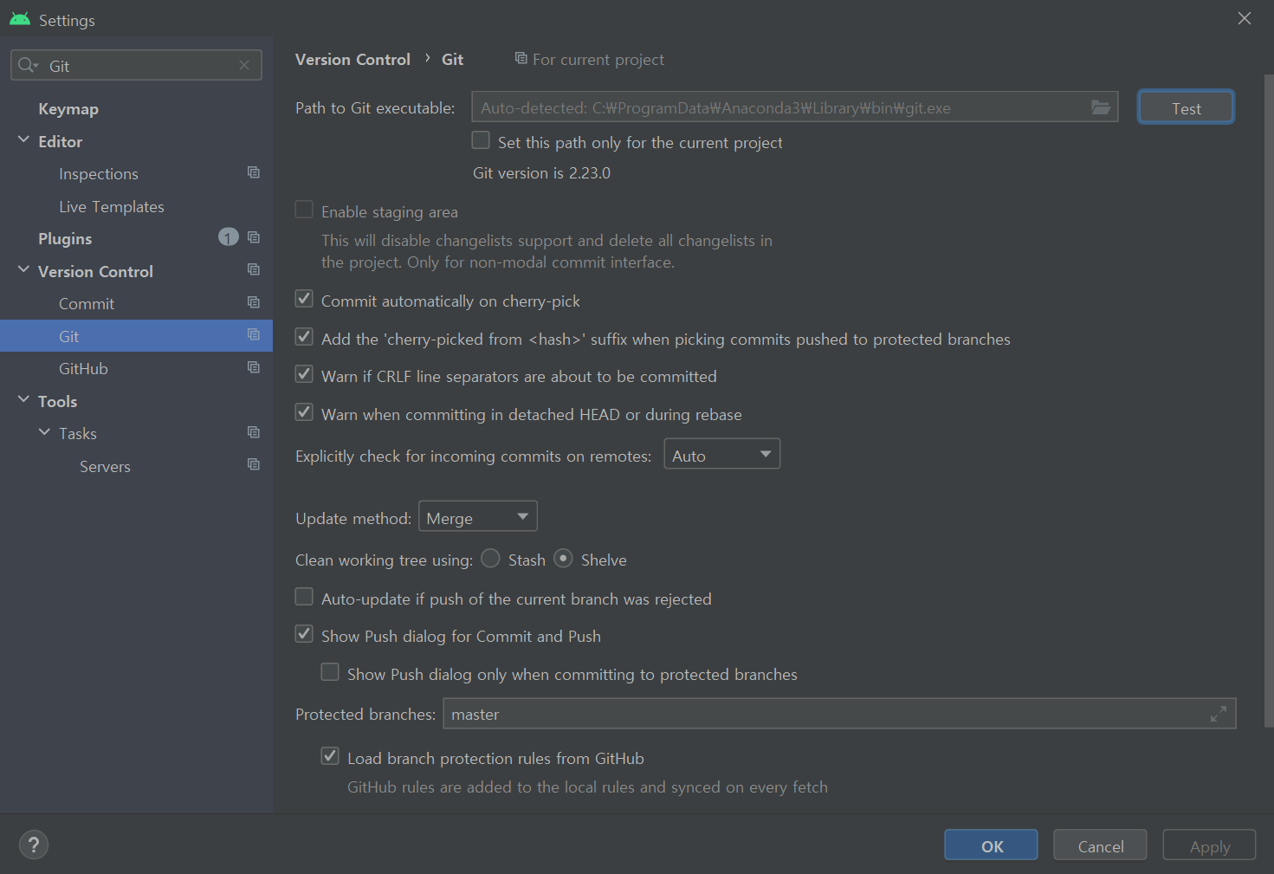Clear the Git search text
The image size is (1274, 874).
click(x=244, y=65)
